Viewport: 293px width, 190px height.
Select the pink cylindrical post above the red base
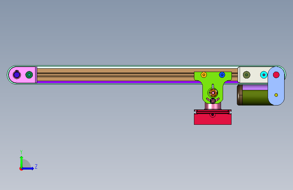click(213, 106)
